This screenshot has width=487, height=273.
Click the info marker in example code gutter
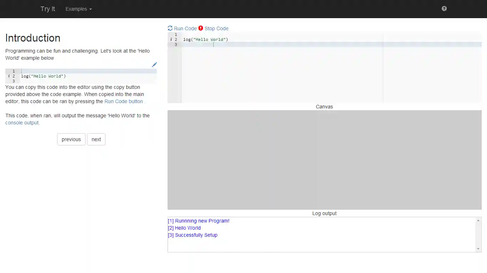(9, 76)
